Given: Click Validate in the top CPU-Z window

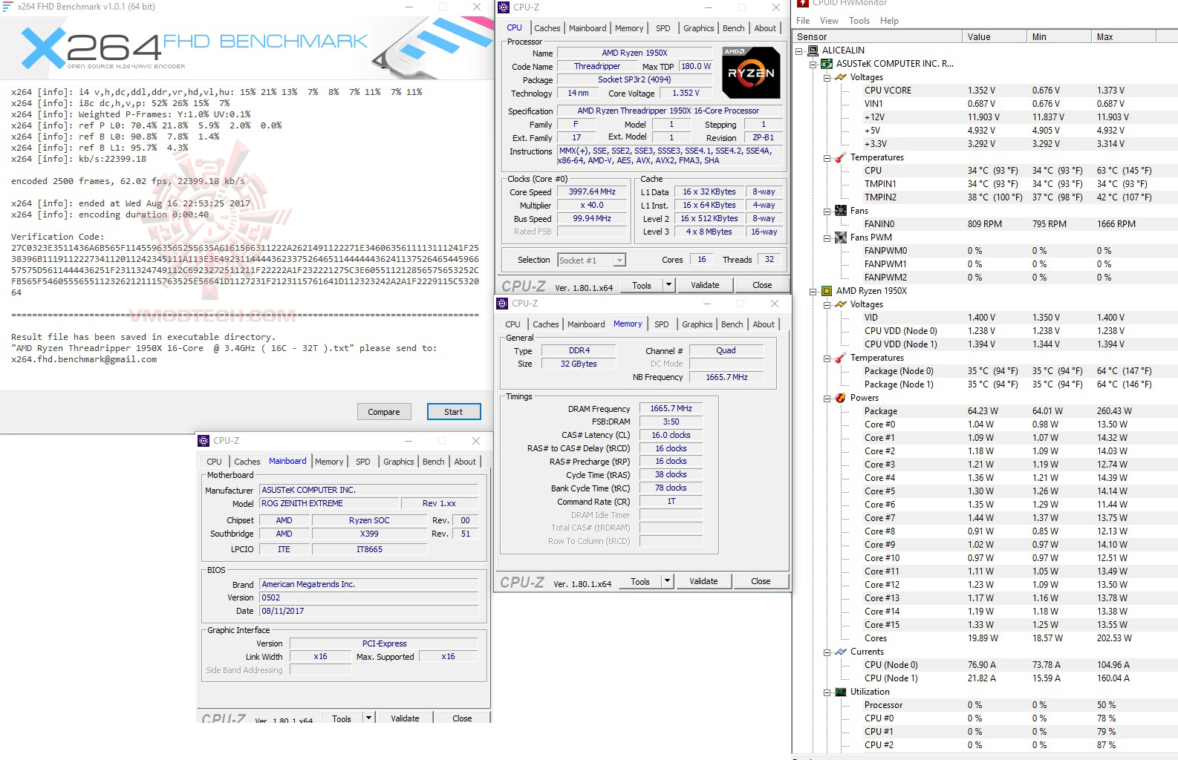Looking at the screenshot, I should tap(705, 285).
